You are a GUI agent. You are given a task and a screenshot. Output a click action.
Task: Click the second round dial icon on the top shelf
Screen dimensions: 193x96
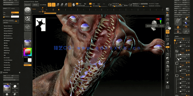pyautogui.click(x=130, y=5)
